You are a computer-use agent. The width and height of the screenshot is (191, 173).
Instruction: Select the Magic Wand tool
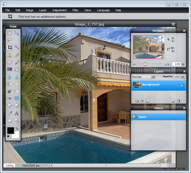point(17,47)
